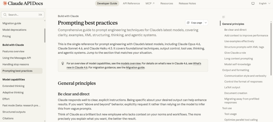This screenshot has width=273, height=122.
Task: Click the Build with Claude sidebar heading
Action: pyautogui.click(x=13, y=45)
